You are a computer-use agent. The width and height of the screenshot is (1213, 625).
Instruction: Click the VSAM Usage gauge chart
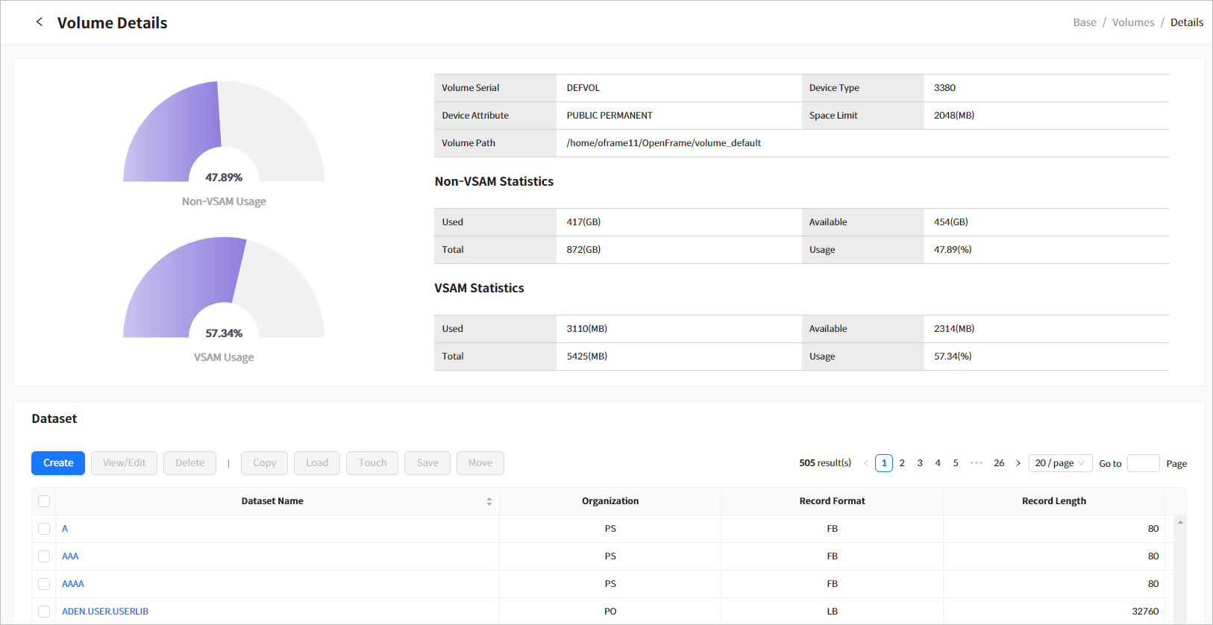point(224,291)
